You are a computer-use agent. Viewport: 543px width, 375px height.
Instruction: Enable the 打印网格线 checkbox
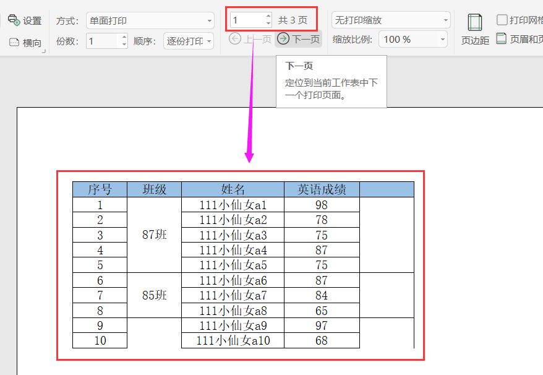click(x=502, y=20)
